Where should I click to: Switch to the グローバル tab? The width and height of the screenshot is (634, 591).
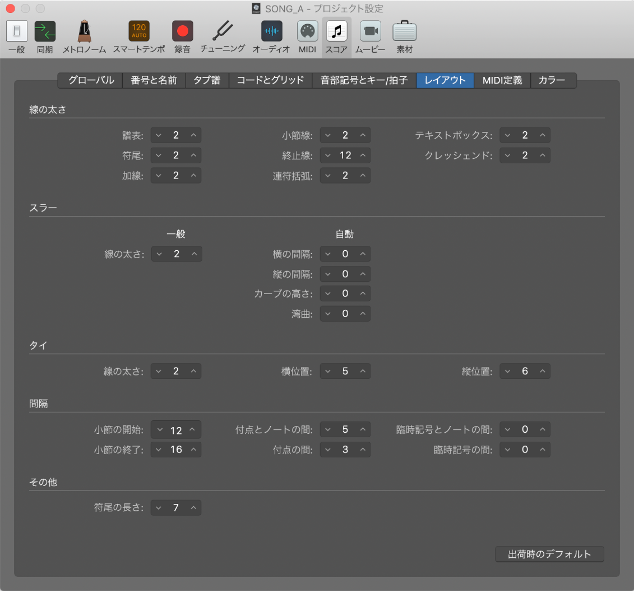tap(91, 80)
